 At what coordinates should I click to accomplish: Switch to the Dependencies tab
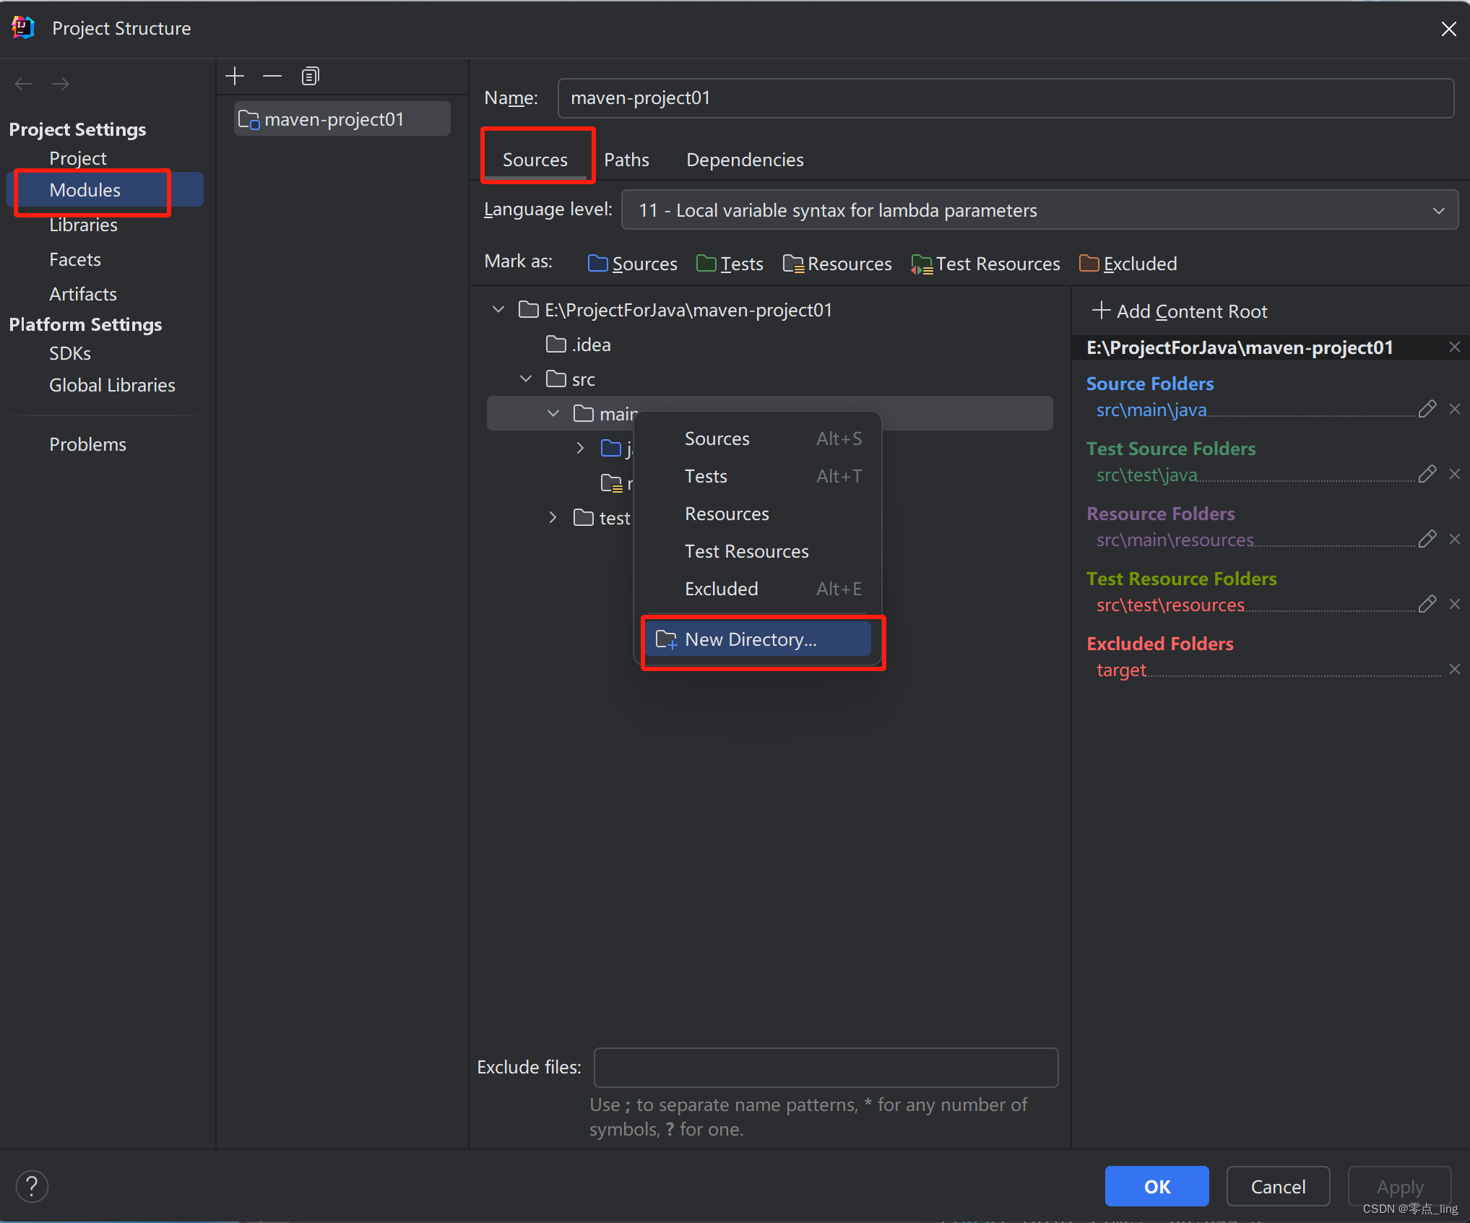(x=744, y=160)
